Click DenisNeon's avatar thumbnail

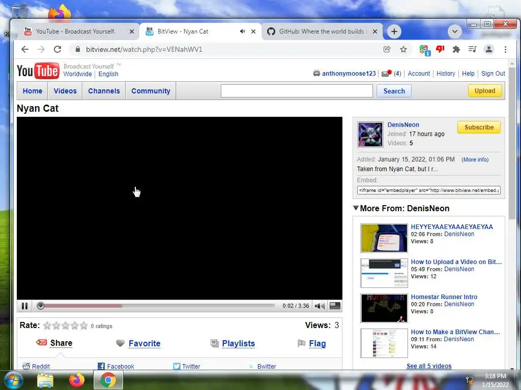(x=370, y=134)
